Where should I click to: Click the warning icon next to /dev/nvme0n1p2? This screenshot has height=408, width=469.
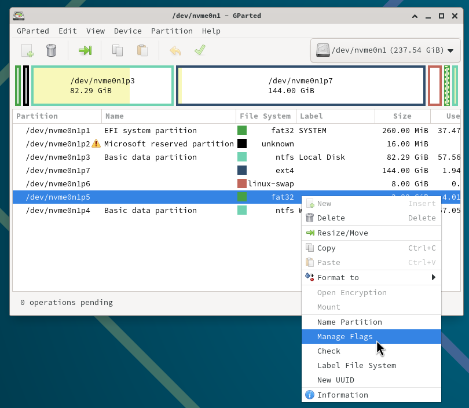point(96,144)
